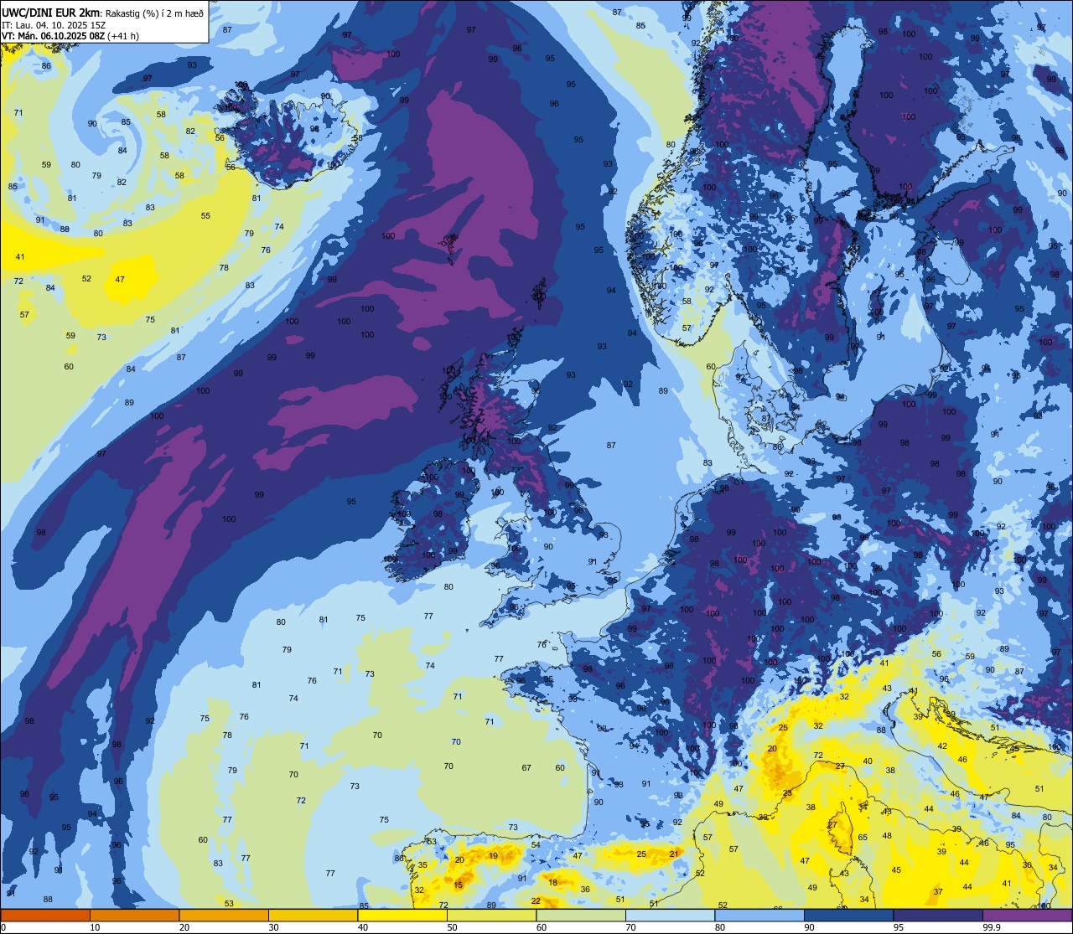Click the '21' humidity value near the Pyrenees
The image size is (1073, 934).
coord(674,854)
